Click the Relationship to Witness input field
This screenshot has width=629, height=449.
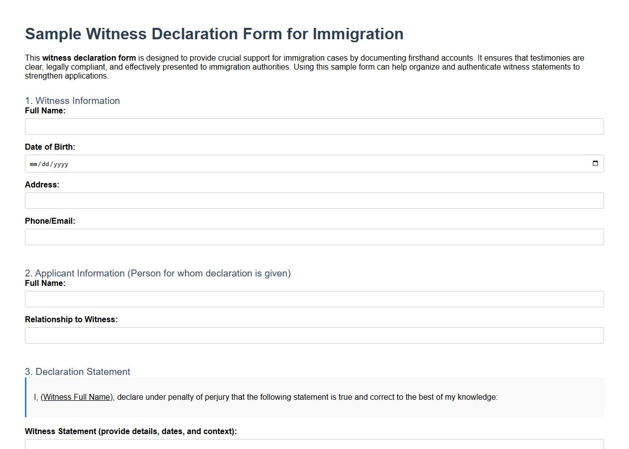coord(314,335)
